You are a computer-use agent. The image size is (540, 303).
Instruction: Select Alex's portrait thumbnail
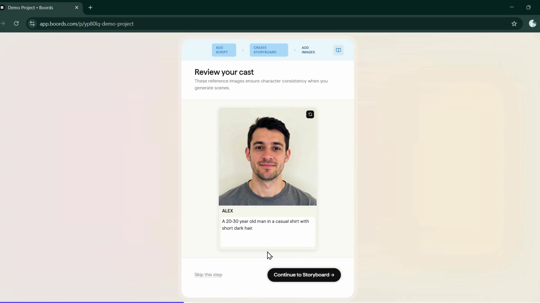pos(267,157)
